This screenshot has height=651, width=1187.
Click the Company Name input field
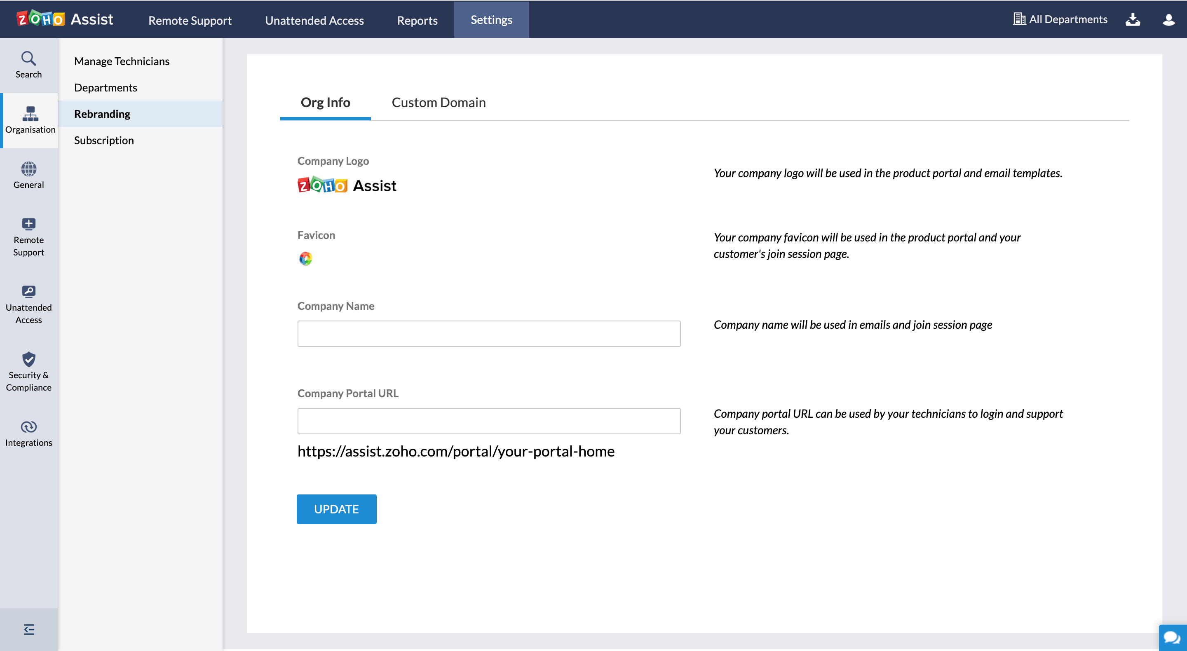click(x=488, y=334)
